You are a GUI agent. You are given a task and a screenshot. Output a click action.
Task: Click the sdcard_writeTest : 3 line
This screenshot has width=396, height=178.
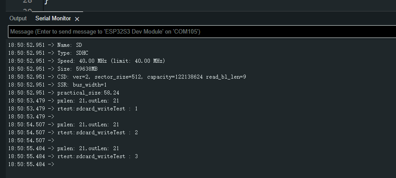click(x=73, y=156)
